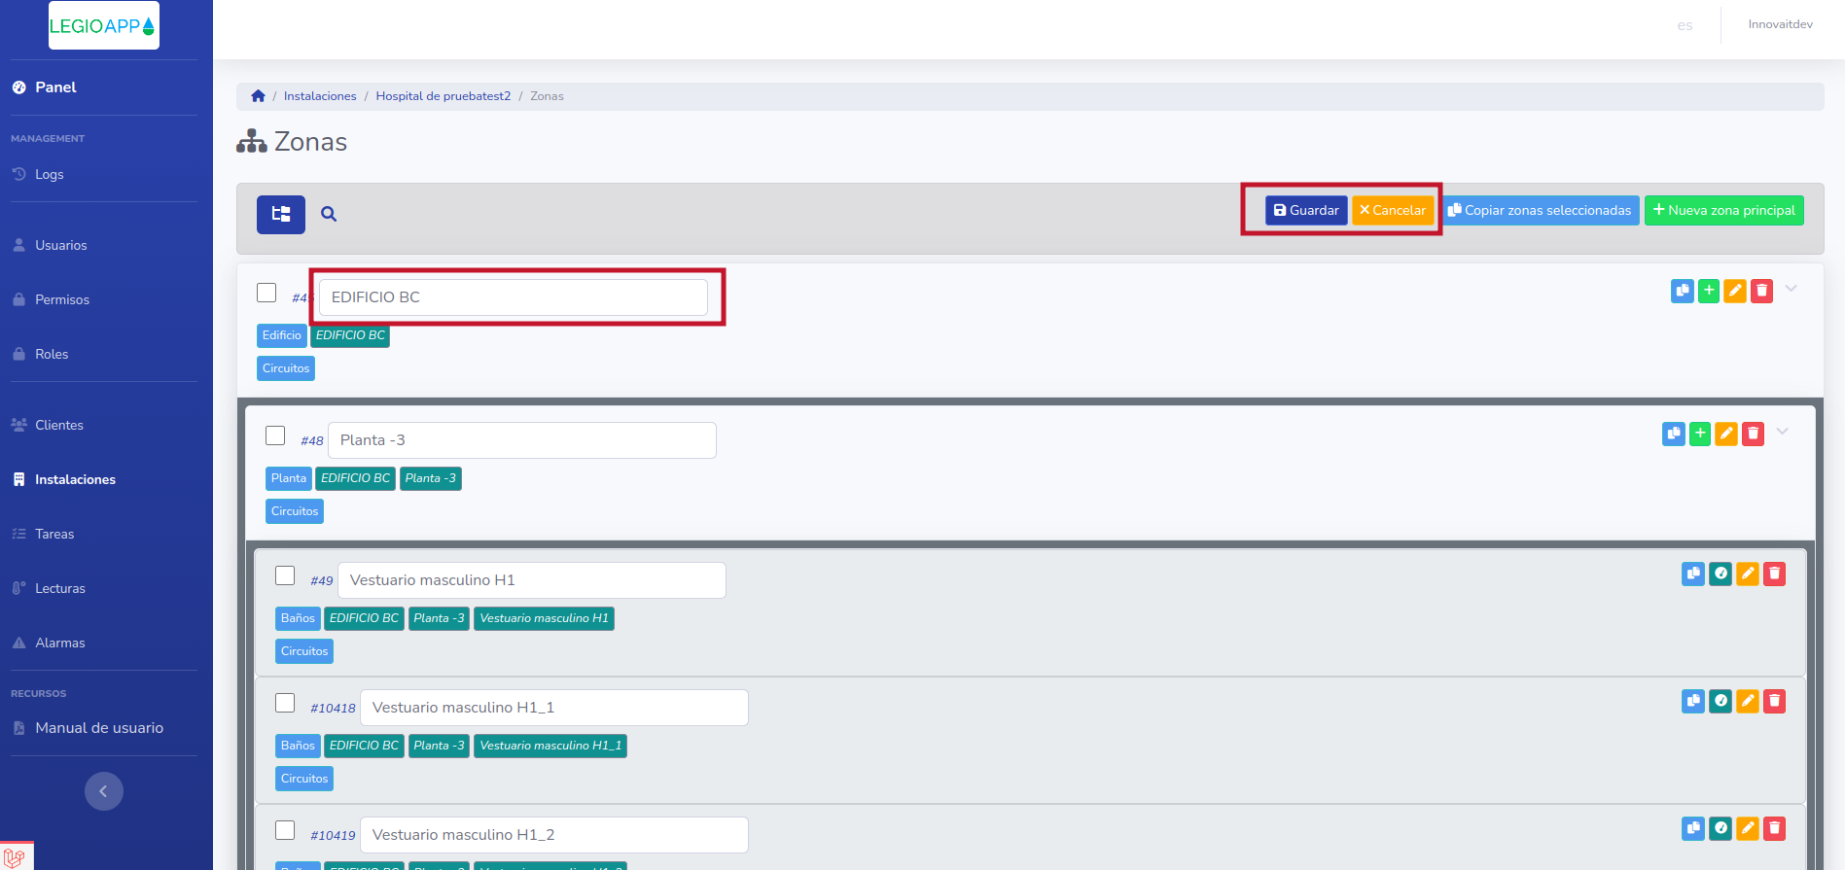Open the zone search magnifier icon
Screen dimensions: 1845x870
click(x=329, y=214)
